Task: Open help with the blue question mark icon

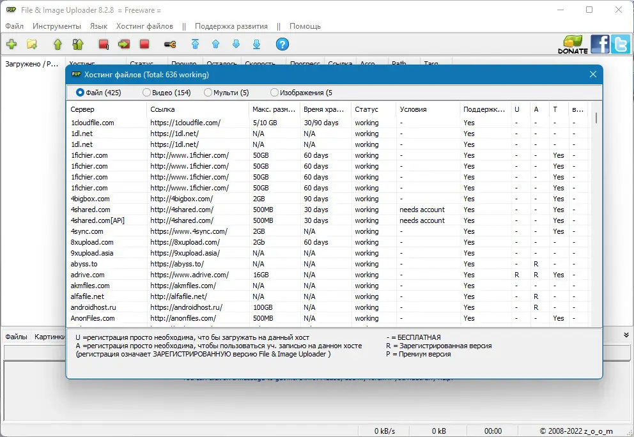Action: point(282,44)
